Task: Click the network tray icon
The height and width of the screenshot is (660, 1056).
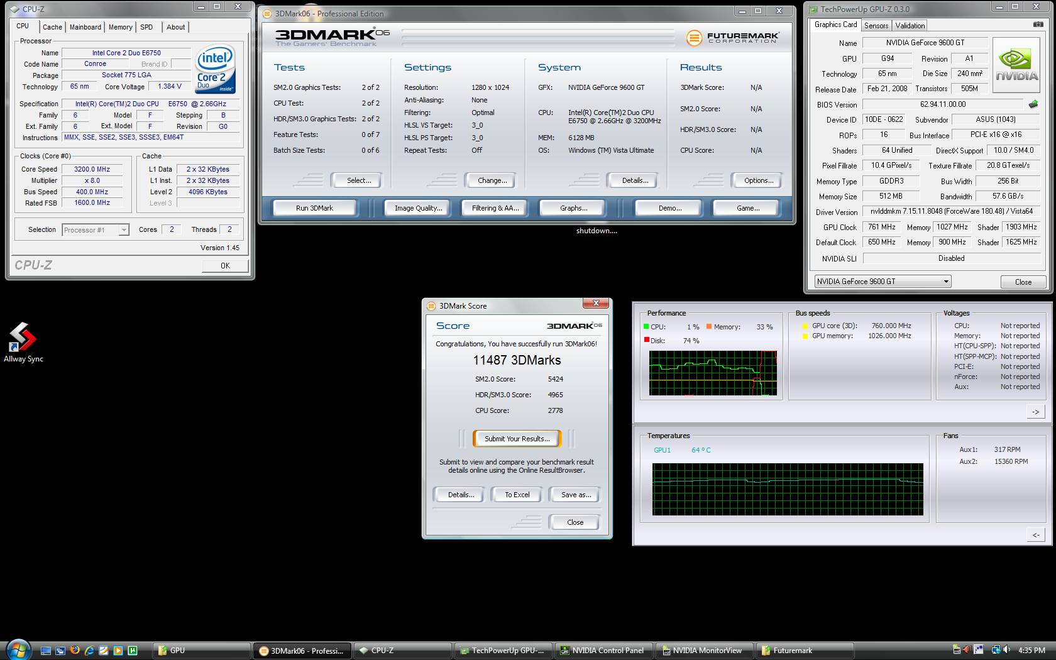Action: pyautogui.click(x=996, y=650)
